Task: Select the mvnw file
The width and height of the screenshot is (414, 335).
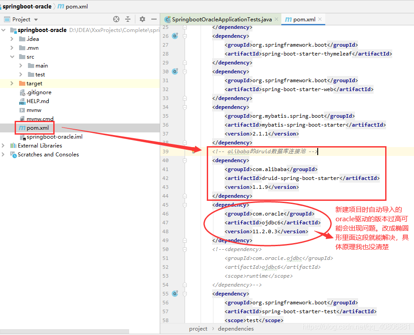Action: tap(34, 110)
